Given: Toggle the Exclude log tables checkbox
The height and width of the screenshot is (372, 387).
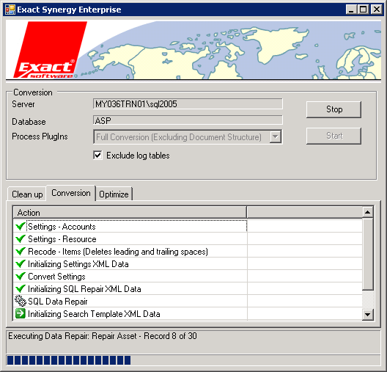Looking at the screenshot, I should 97,156.
